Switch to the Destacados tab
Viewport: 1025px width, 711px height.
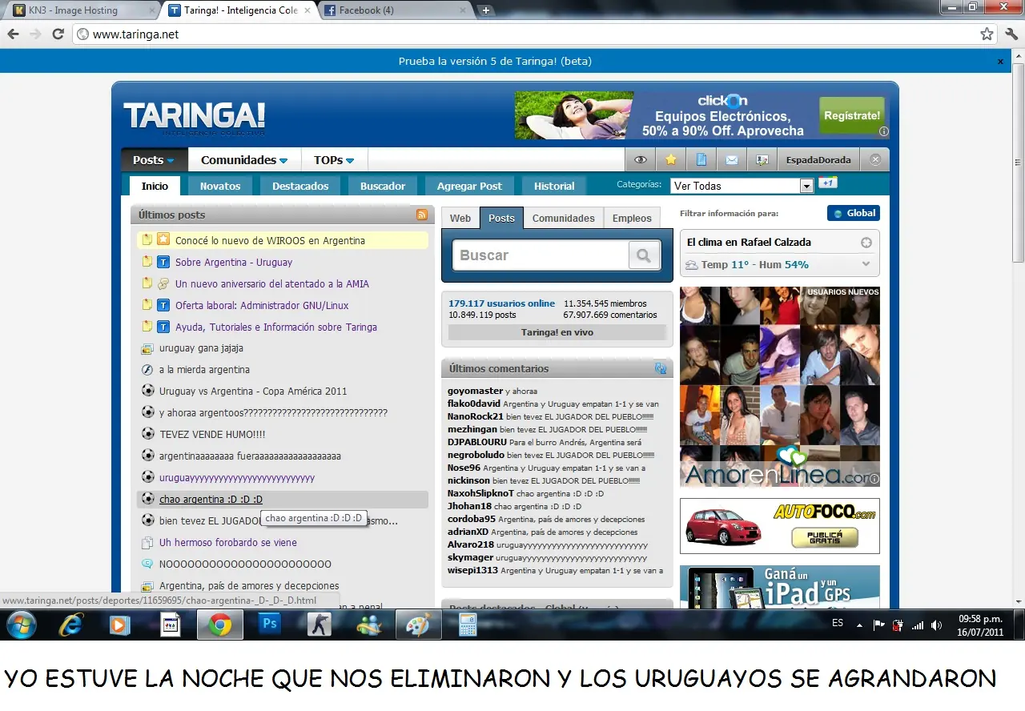300,186
